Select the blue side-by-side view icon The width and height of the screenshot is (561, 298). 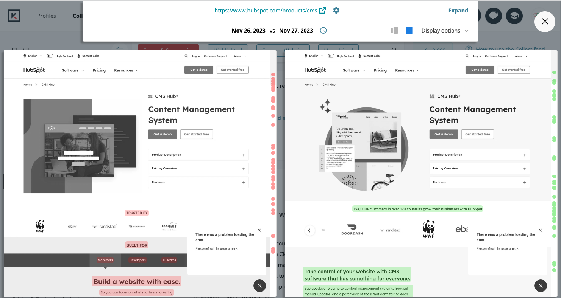(409, 31)
